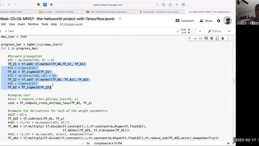The height and width of the screenshot is (146, 259).
Task: Open the View menu
Action: 12,24
